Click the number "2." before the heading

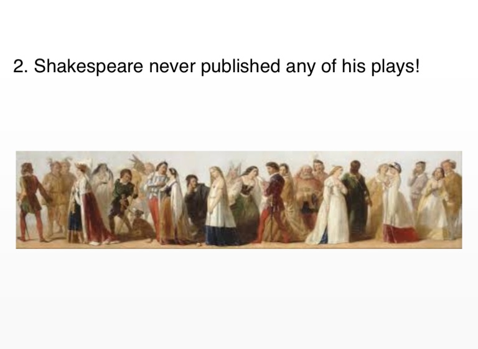coord(21,66)
